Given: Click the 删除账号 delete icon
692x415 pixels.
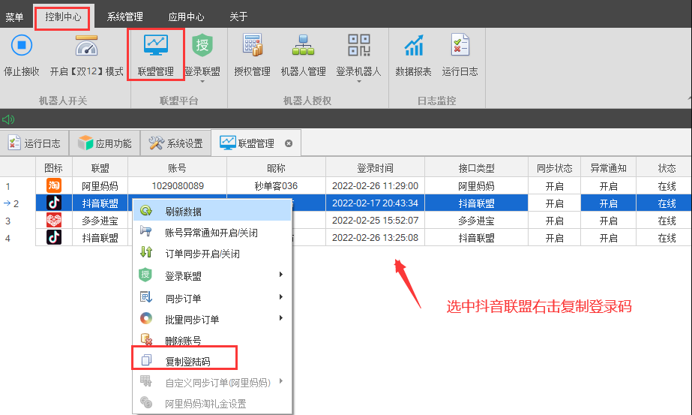Looking at the screenshot, I should pyautogui.click(x=146, y=339).
